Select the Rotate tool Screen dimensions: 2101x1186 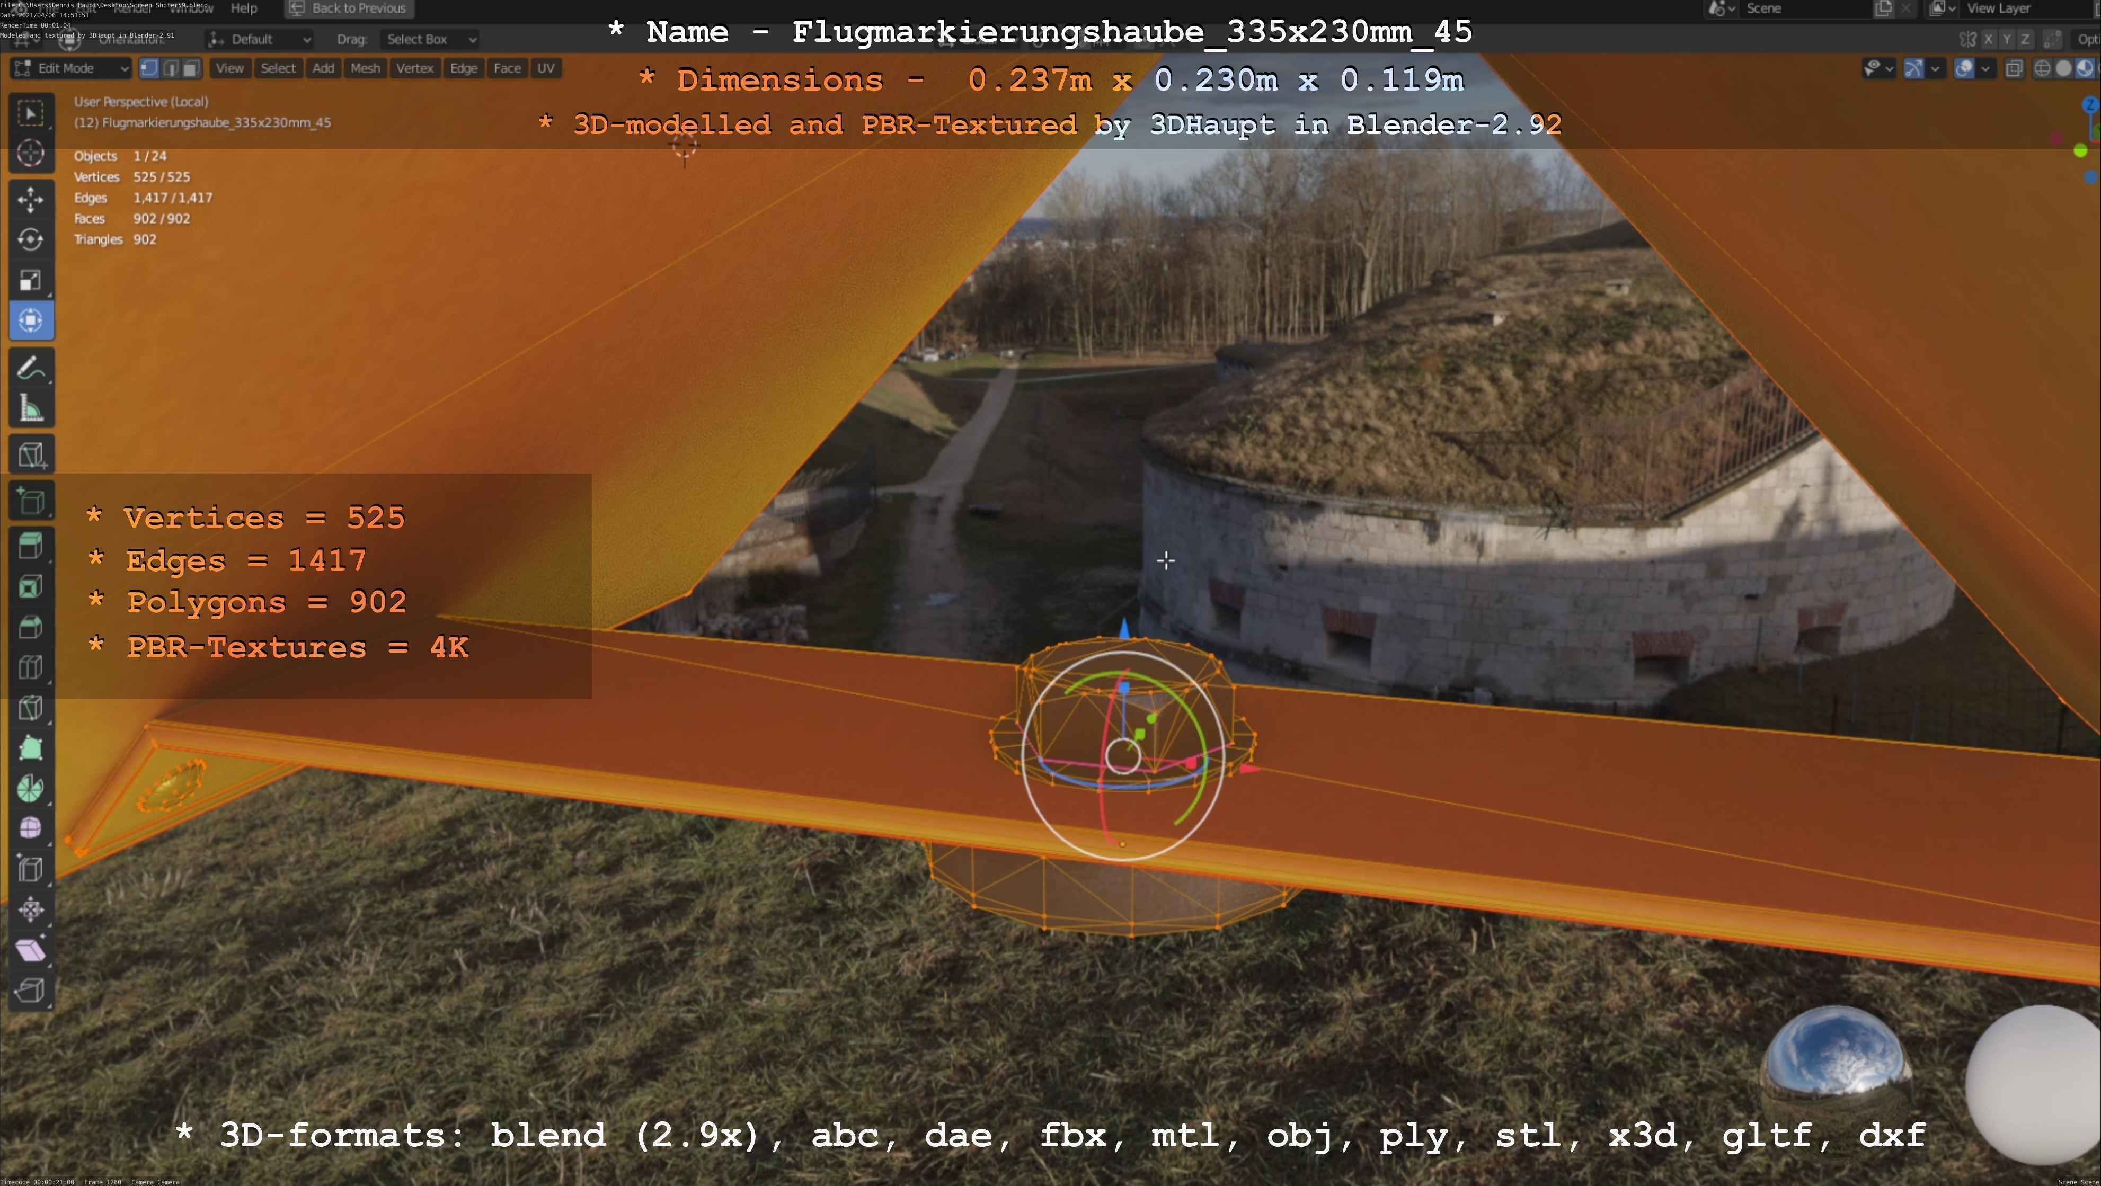tap(31, 239)
